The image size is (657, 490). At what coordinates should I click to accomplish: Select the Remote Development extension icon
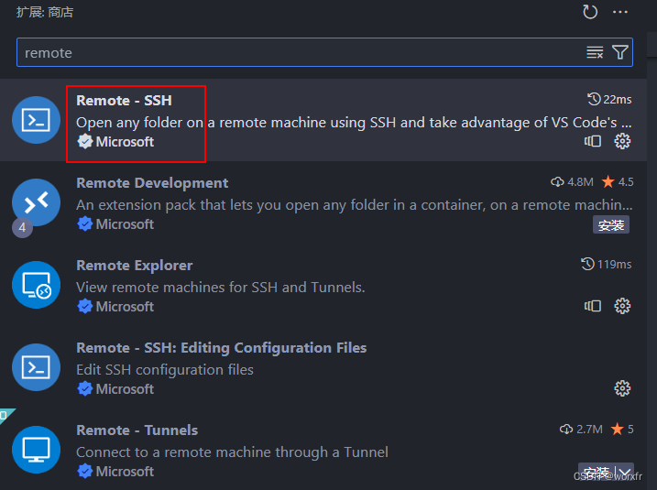pyautogui.click(x=36, y=202)
